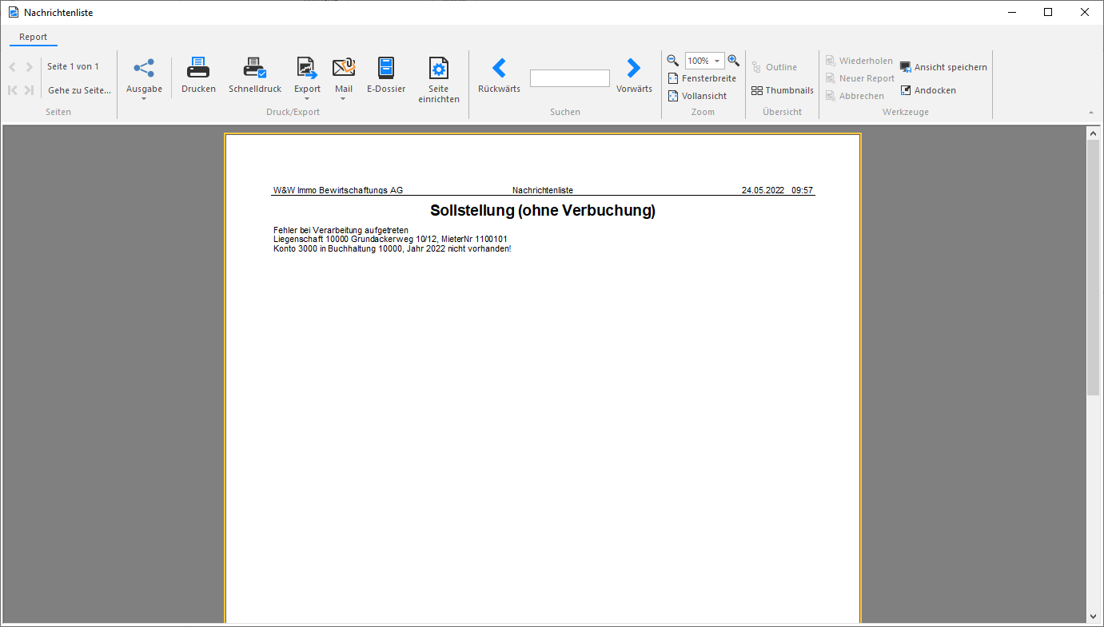Click the scrollbar up arrow
The image size is (1104, 627).
click(x=1094, y=133)
